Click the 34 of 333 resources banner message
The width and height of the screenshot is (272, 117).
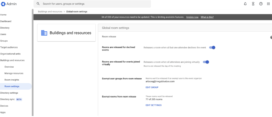pos(143,17)
